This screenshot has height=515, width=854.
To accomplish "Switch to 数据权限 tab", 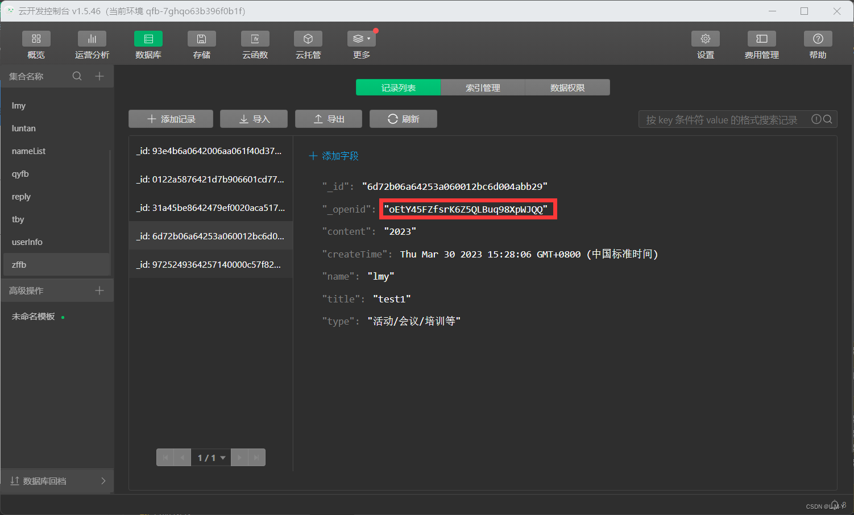I will [567, 88].
